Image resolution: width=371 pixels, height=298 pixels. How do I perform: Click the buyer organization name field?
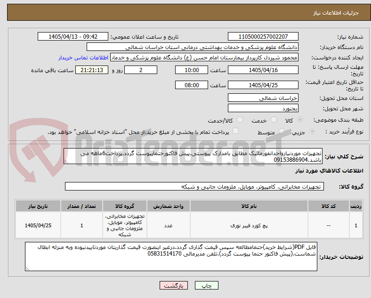point(193,47)
